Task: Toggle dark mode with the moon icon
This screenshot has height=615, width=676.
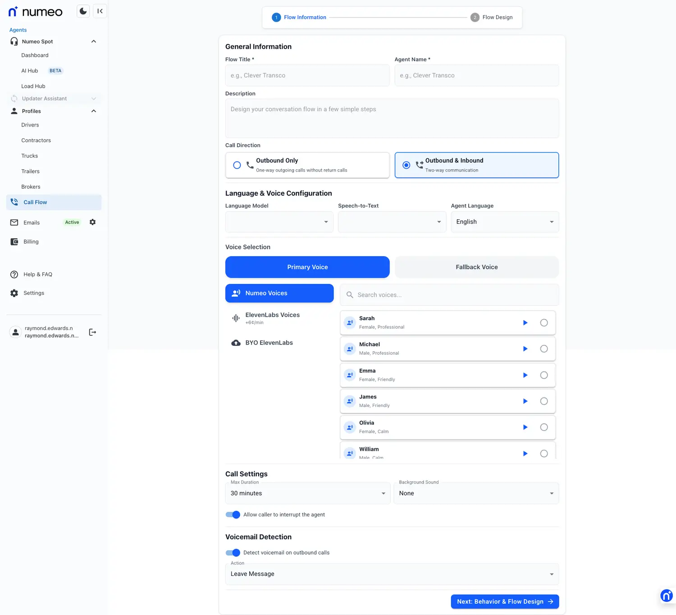Action: point(83,11)
